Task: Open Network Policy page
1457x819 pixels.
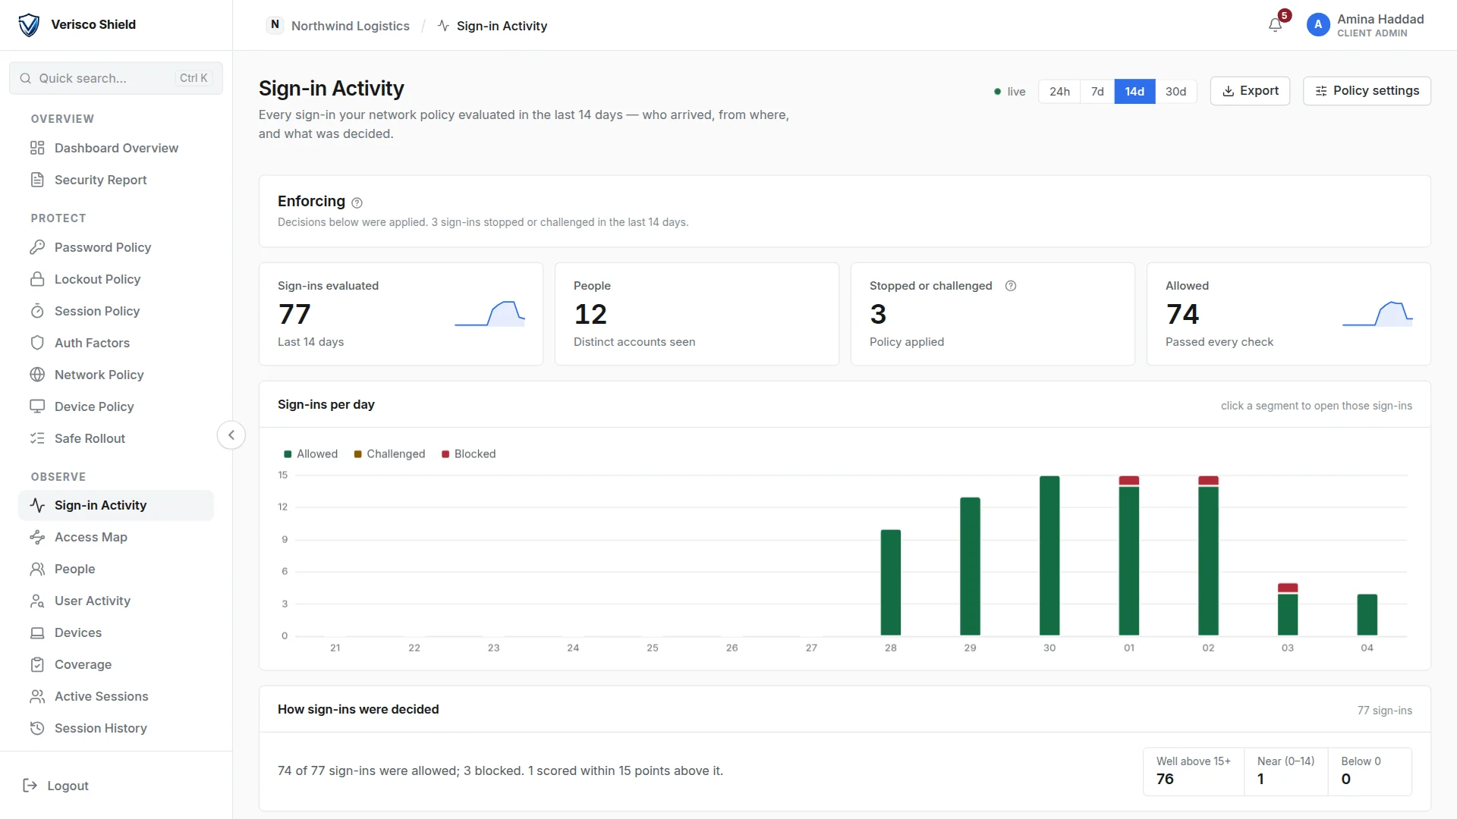Action: 116,375
